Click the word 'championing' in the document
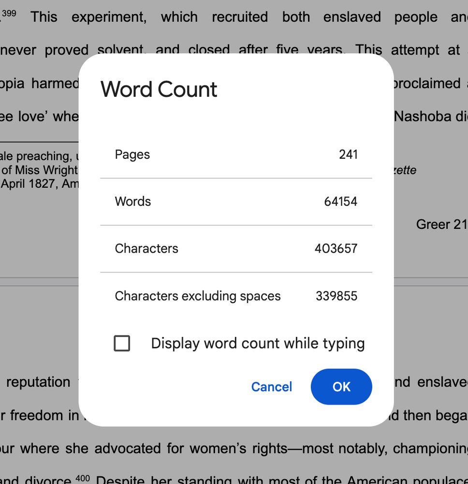Screen dimensions: 468x484 430,449
